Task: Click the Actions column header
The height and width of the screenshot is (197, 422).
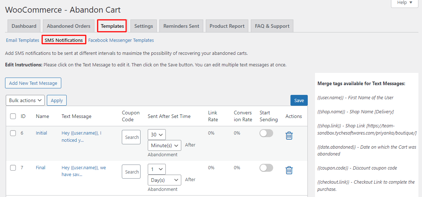Action: (294, 116)
